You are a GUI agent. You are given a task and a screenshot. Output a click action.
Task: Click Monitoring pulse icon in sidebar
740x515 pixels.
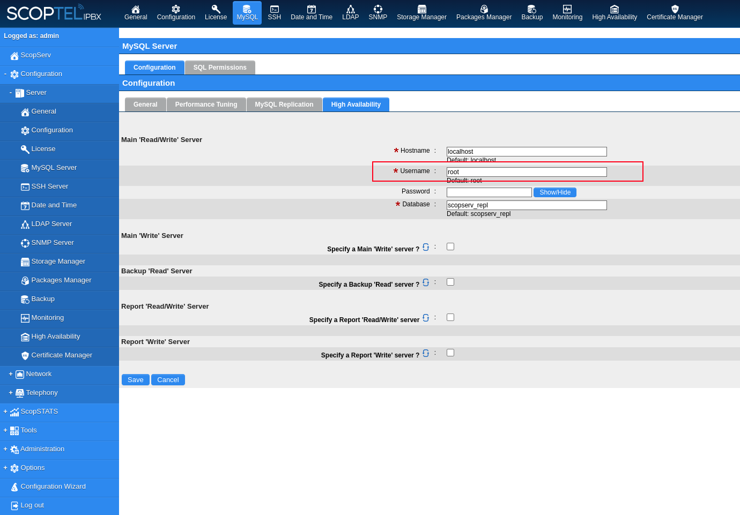click(25, 318)
